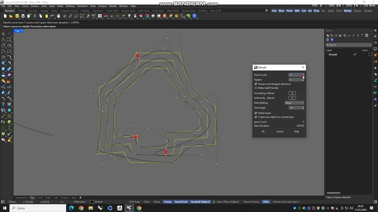The image size is (378, 212).
Task: Click the Default layer black color swatch
Action: click(x=370, y=54)
